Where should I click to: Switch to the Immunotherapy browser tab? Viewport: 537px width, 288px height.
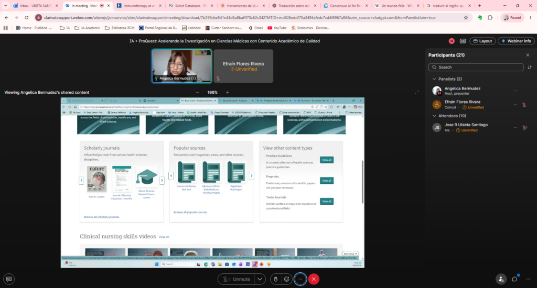coord(138,6)
